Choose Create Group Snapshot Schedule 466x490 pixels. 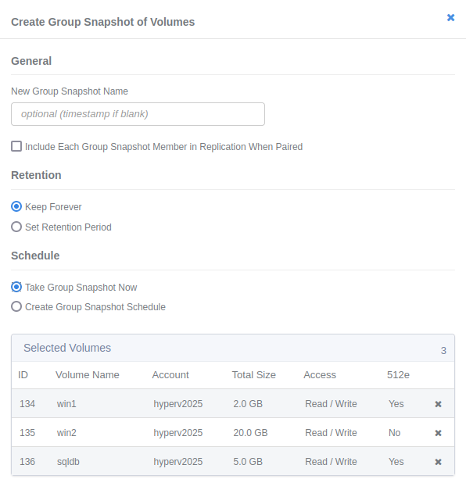click(x=16, y=306)
